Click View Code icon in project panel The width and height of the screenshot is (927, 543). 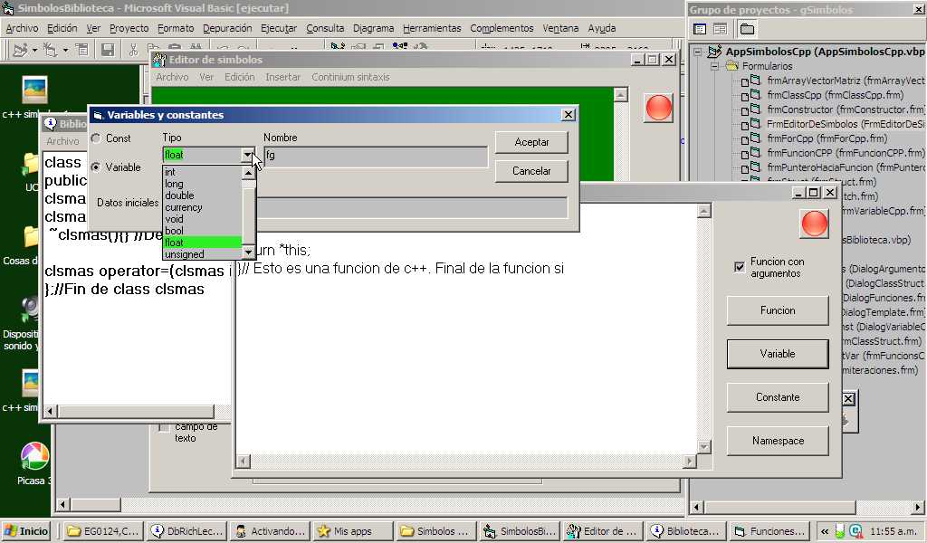point(700,29)
